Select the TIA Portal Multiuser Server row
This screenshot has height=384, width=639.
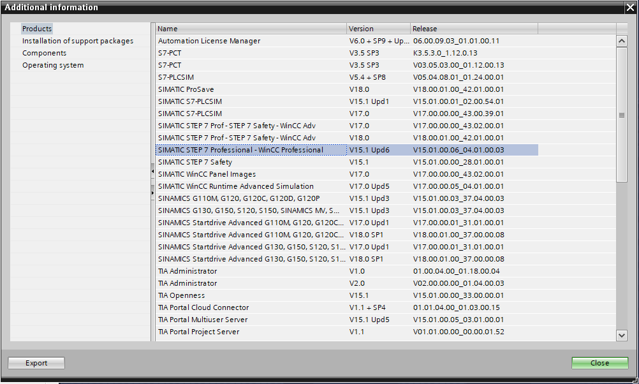(x=347, y=320)
